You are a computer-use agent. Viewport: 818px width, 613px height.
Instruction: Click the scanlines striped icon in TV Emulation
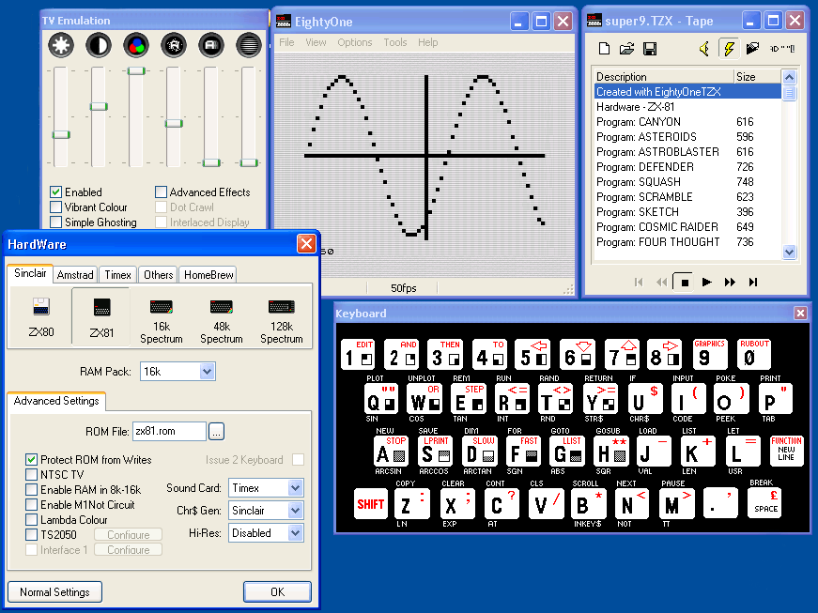[x=249, y=45]
